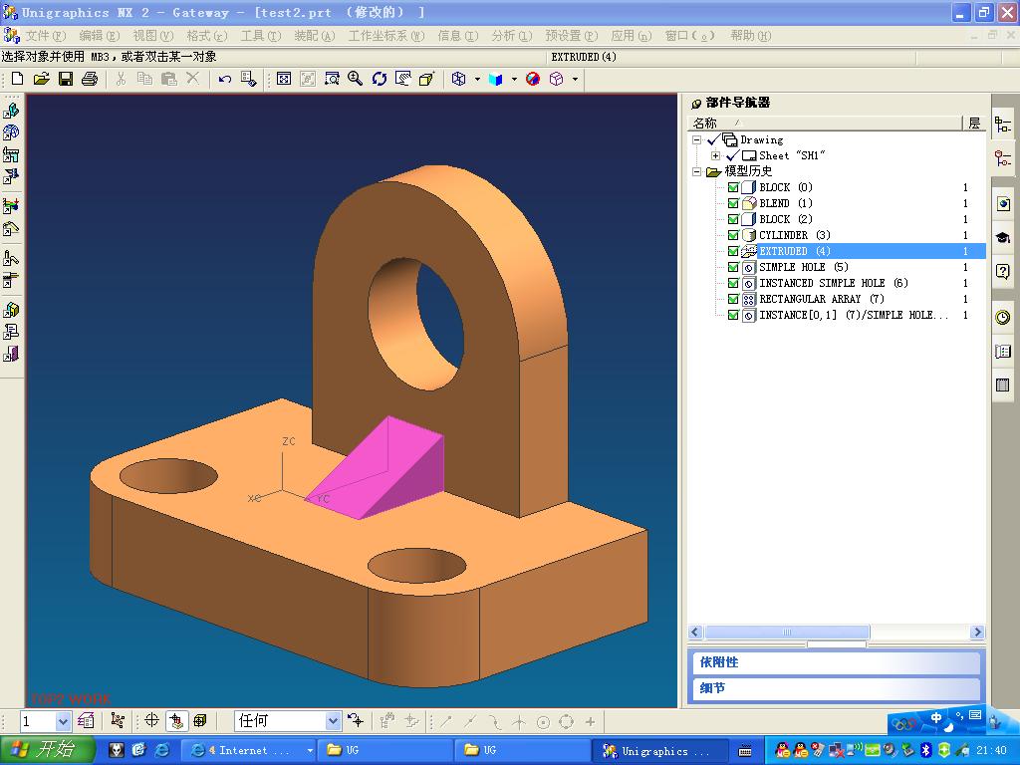Collapse the Drawing tree node

tap(696, 139)
